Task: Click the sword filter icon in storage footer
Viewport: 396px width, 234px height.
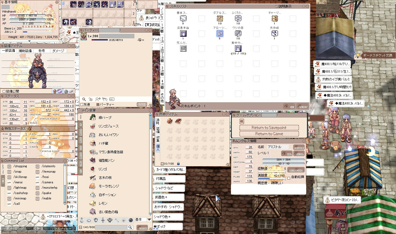Action: tap(103, 220)
